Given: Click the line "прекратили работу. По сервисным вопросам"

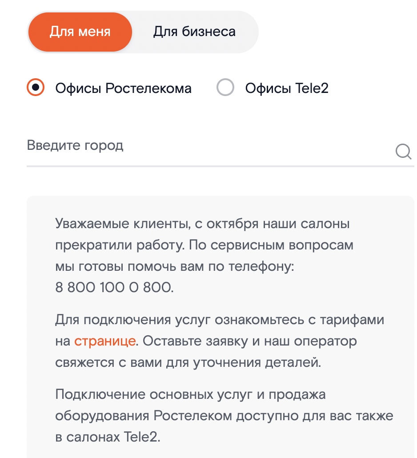Looking at the screenshot, I should click(204, 245).
